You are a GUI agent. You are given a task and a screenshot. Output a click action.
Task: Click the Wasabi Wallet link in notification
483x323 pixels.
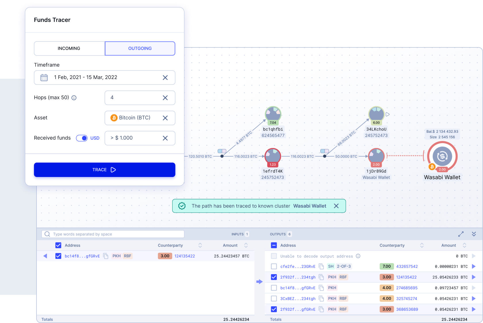coord(310,206)
